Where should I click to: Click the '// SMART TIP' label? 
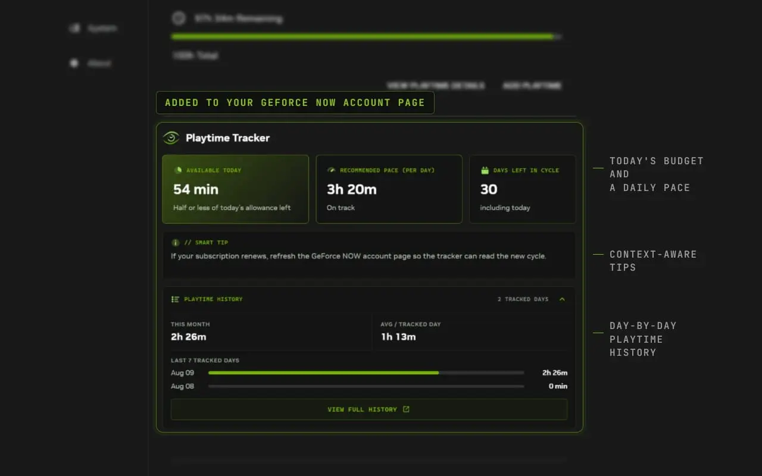click(x=206, y=243)
